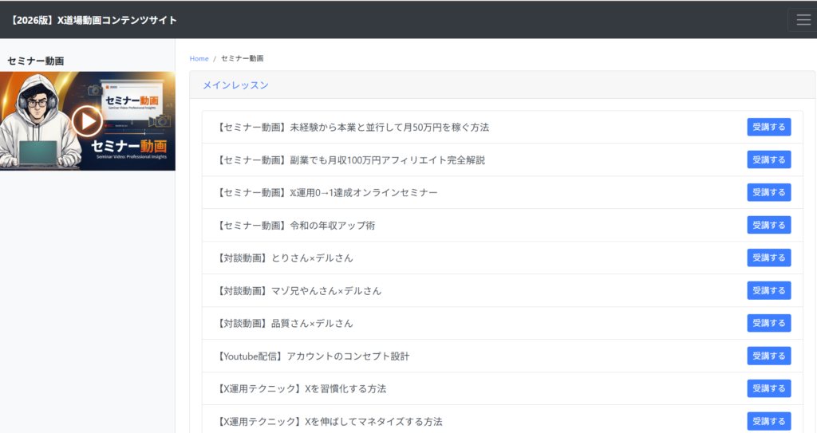Select the 【対談動画】とりさん×デルさん lesson row text

(x=285, y=258)
